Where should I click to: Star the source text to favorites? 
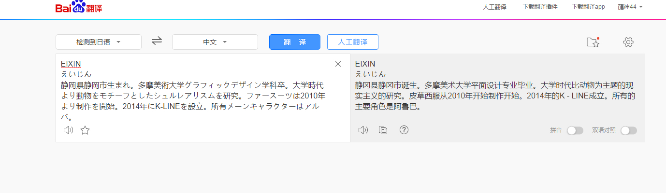tap(85, 130)
